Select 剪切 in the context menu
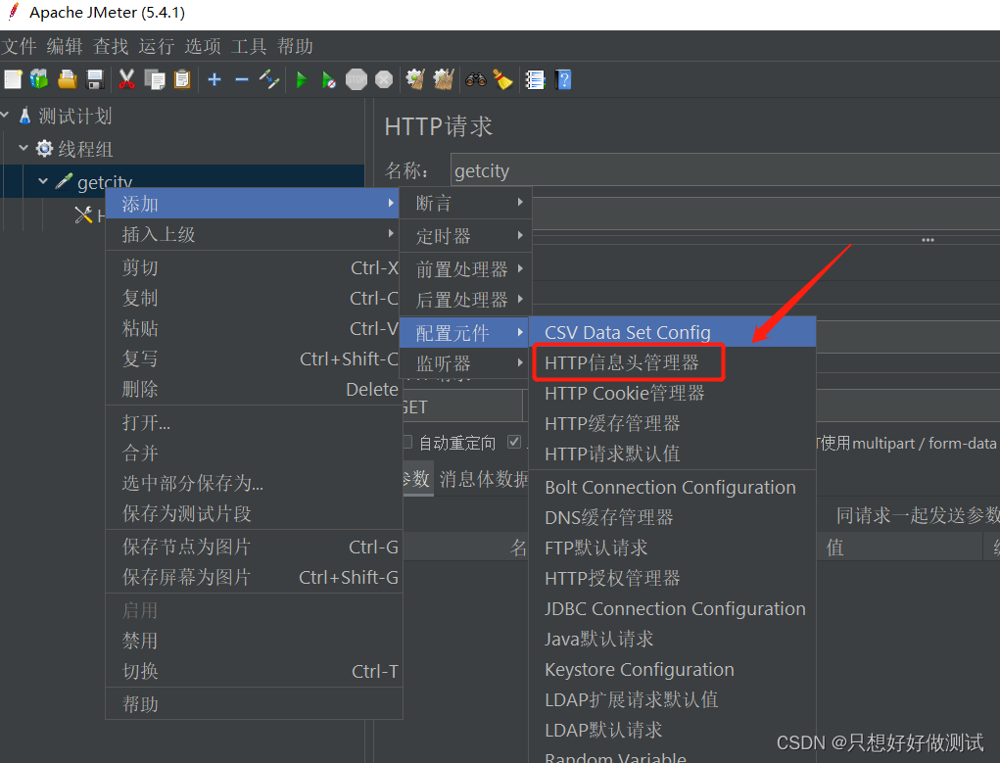The image size is (1000, 763). tap(254, 267)
